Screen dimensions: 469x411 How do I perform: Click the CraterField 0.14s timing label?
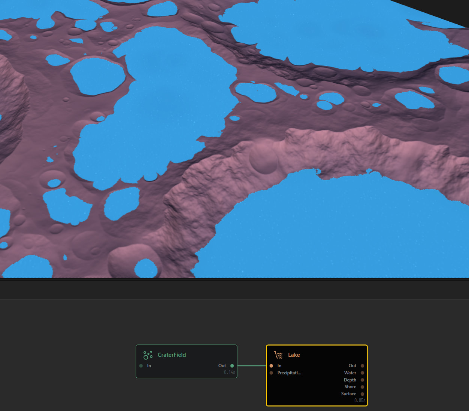(229, 372)
